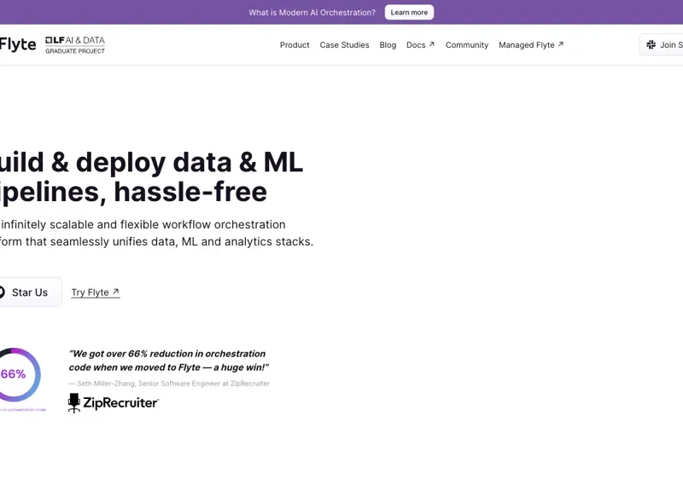Open the LF AI & Data graduate project badge
This screenshot has height=491, width=683.
(x=75, y=45)
